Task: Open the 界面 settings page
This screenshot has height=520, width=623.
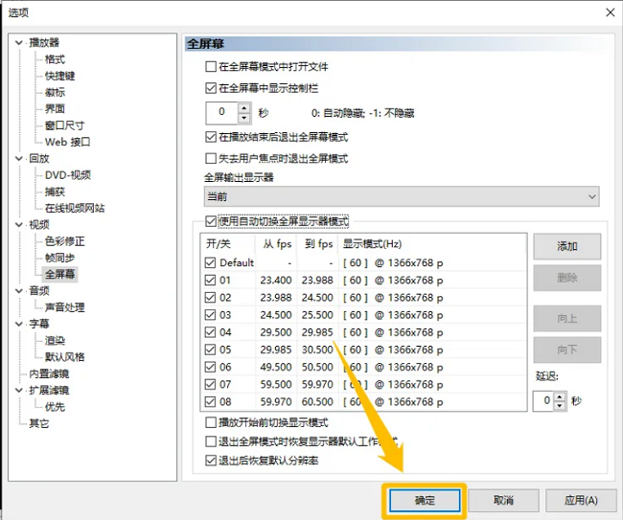Action: [x=55, y=109]
